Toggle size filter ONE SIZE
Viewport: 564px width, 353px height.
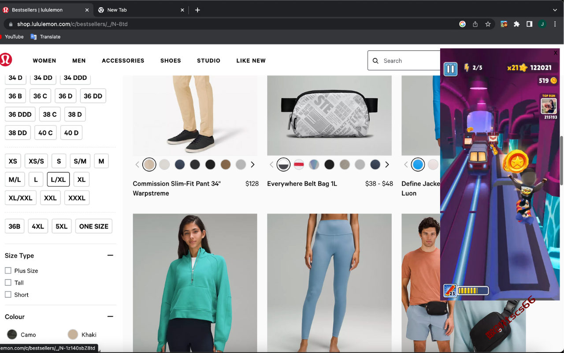click(94, 226)
